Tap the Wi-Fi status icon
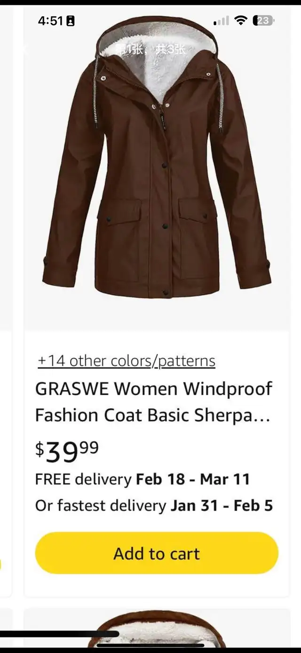This screenshot has width=301, height=653. pyautogui.click(x=241, y=20)
